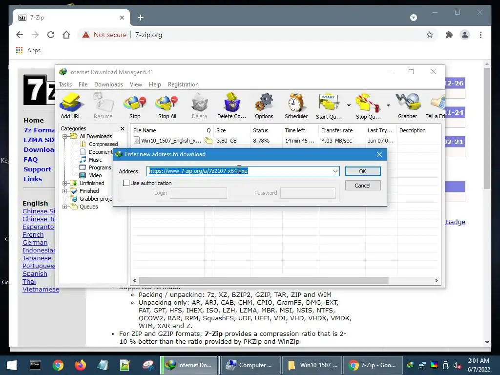
Task: Open the Scheduler clock icon
Action: pyautogui.click(x=296, y=106)
